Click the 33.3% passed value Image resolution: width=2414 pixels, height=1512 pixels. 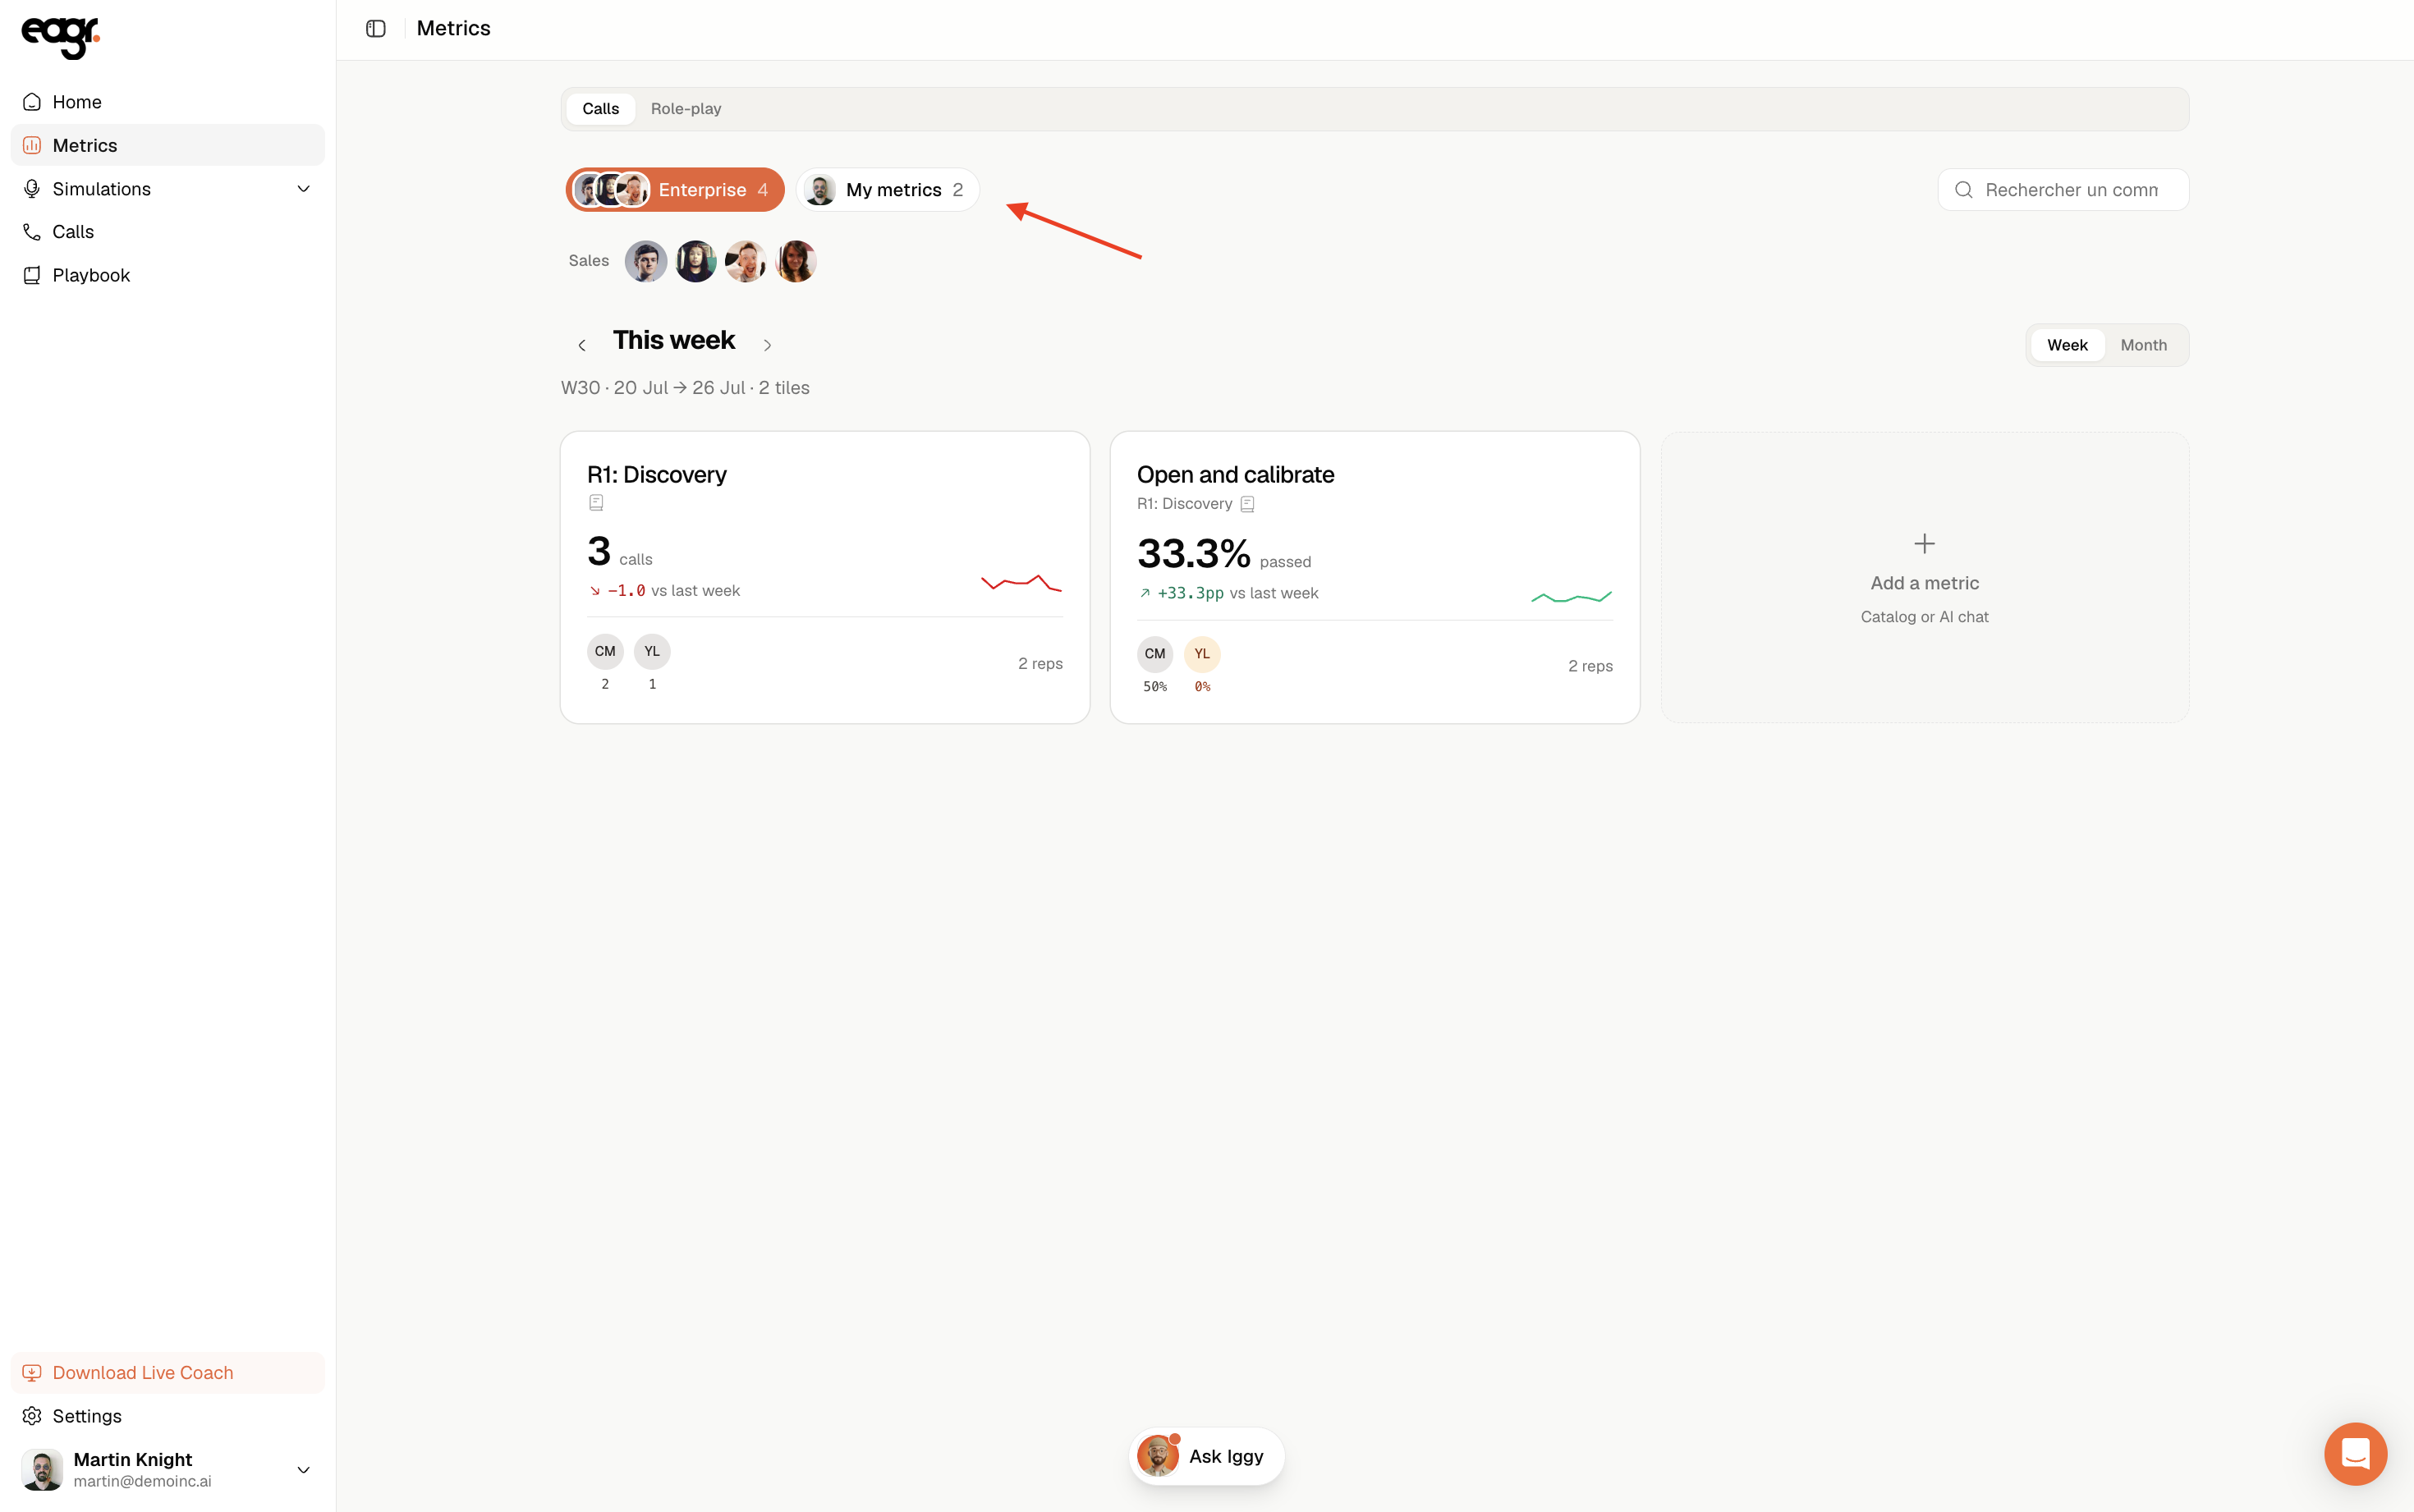[1223, 553]
